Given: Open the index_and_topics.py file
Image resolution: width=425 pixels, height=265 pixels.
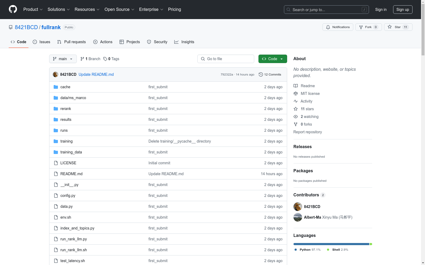Looking at the screenshot, I should tap(77, 228).
